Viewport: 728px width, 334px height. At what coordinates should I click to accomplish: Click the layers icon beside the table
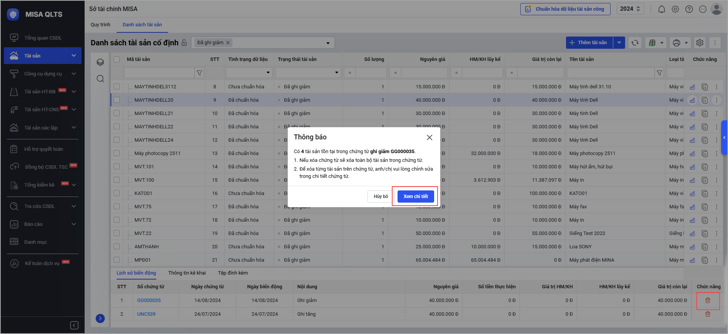(x=100, y=62)
